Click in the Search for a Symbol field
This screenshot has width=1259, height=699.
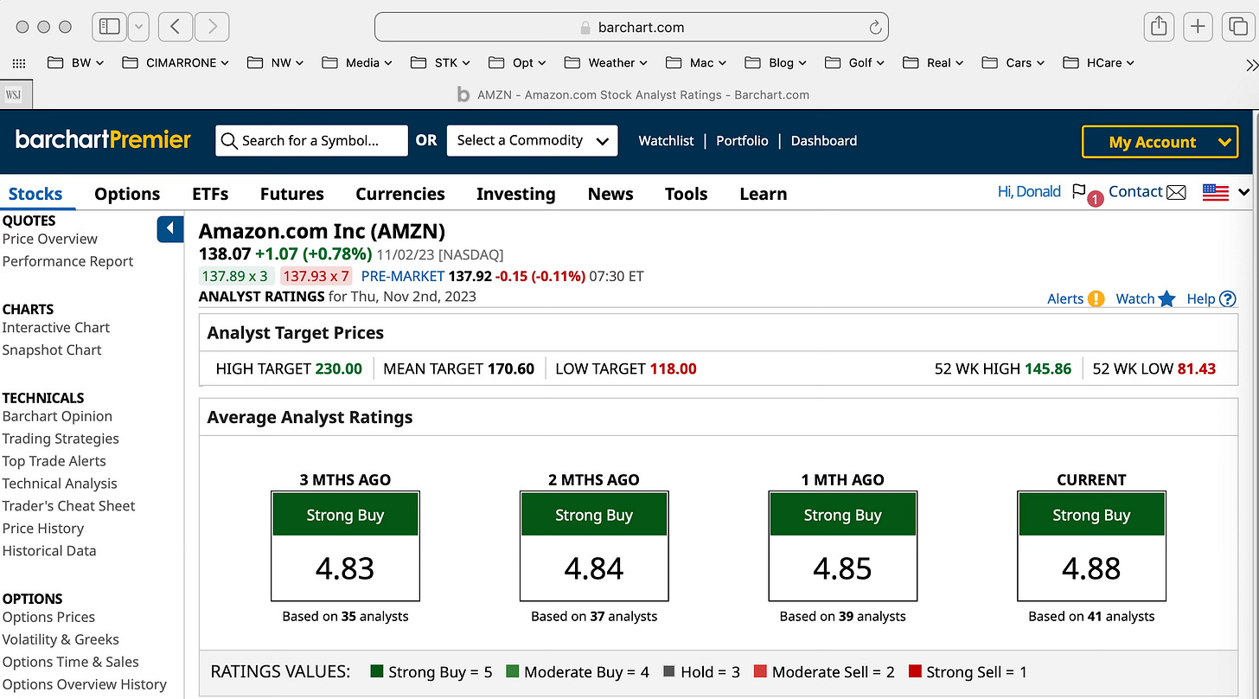click(x=311, y=141)
